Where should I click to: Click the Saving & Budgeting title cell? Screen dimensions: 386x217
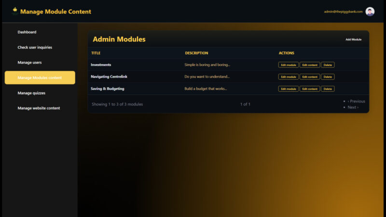[x=107, y=89]
